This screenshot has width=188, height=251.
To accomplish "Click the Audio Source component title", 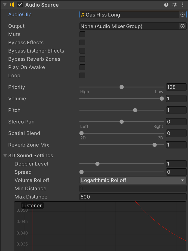I will pos(42,5).
